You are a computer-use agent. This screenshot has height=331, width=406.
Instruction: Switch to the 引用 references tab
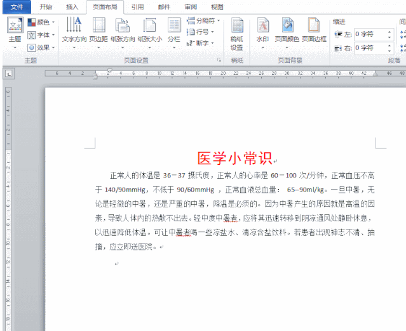[137, 7]
